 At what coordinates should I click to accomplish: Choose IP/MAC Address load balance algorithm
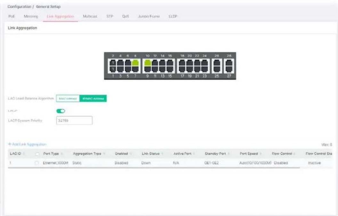93,99
